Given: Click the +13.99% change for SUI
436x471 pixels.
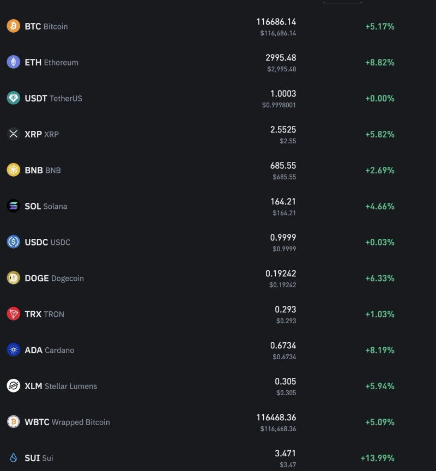Looking at the screenshot, I should 377,458.
